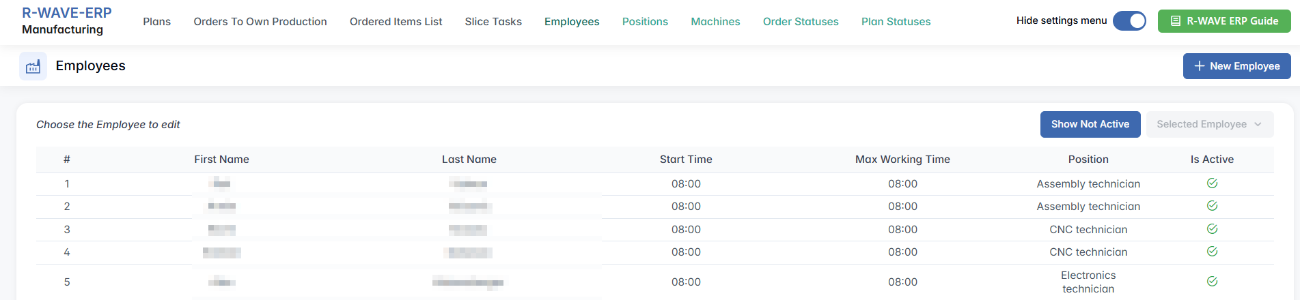Click the plus icon on New Employee
Image resolution: width=1300 pixels, height=300 pixels.
pyautogui.click(x=1199, y=66)
